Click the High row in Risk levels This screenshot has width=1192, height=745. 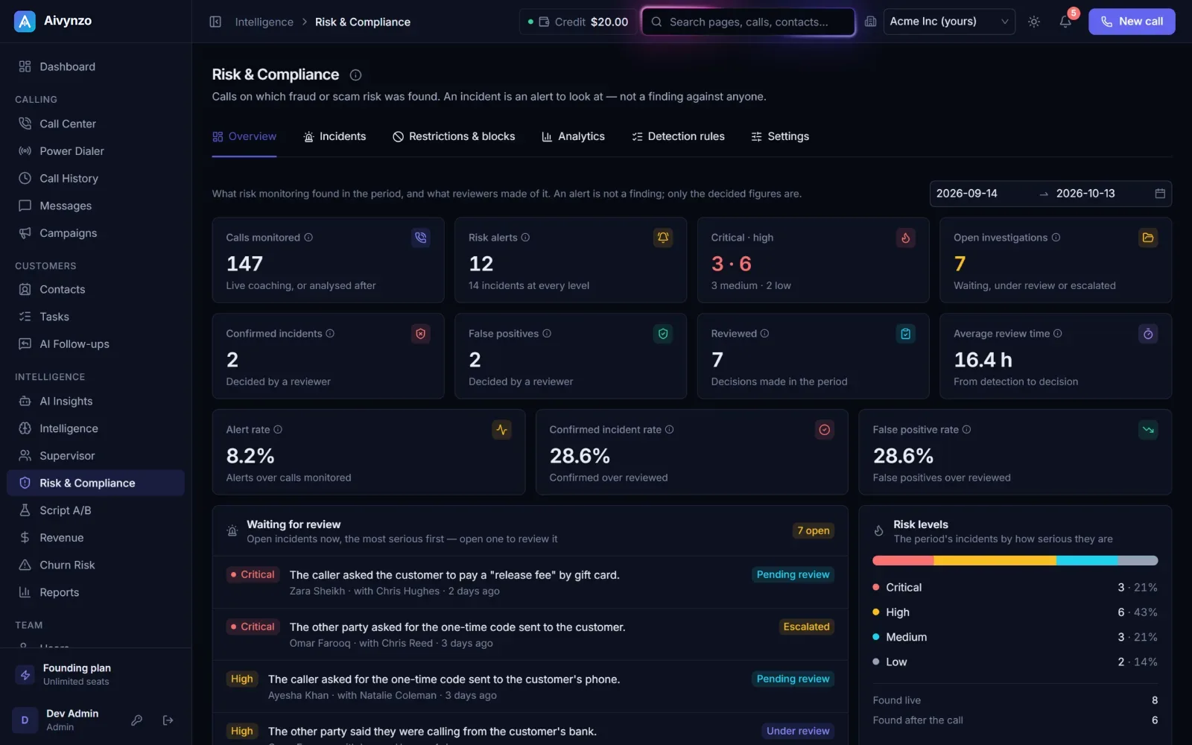coord(1015,612)
